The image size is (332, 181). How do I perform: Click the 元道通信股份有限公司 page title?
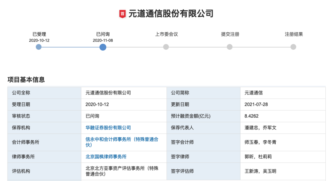click(171, 14)
